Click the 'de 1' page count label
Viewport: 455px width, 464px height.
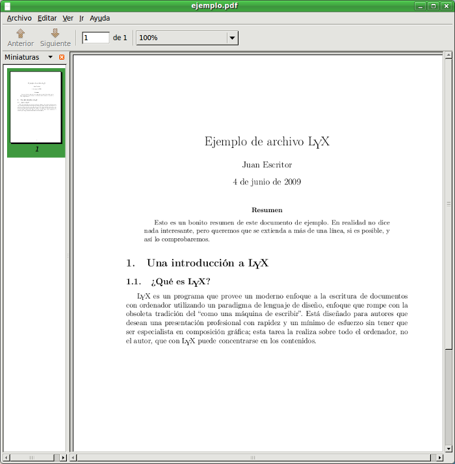[x=120, y=38]
